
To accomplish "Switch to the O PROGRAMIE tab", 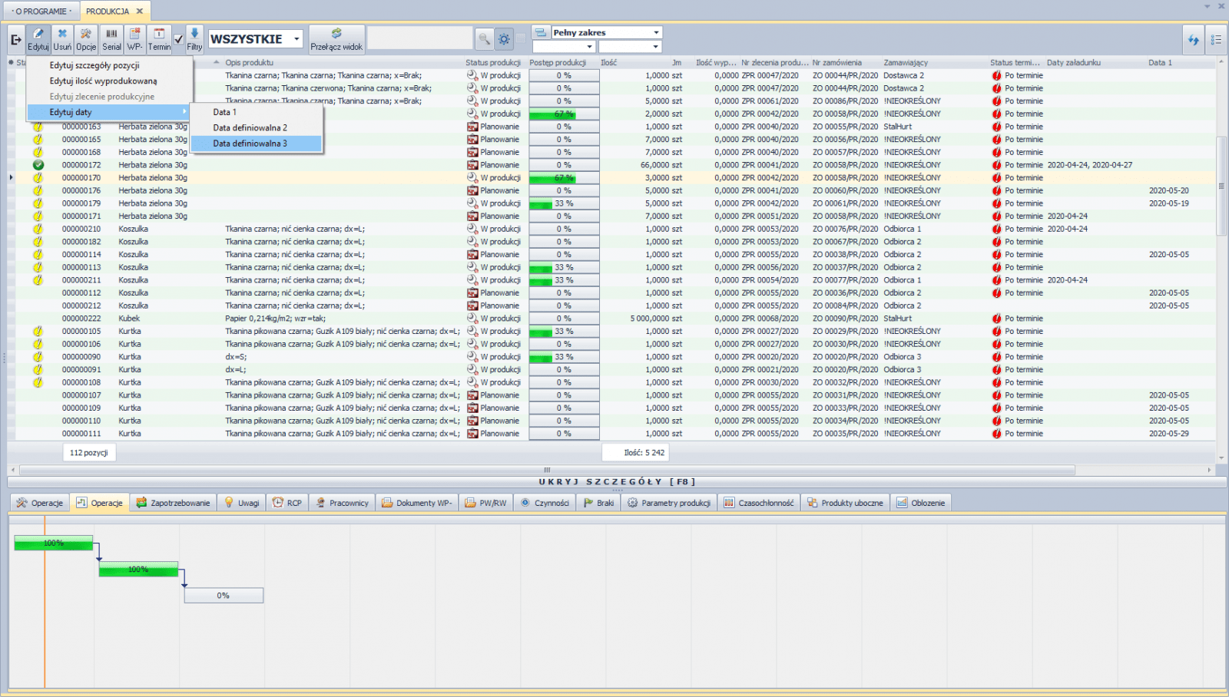I will [42, 12].
